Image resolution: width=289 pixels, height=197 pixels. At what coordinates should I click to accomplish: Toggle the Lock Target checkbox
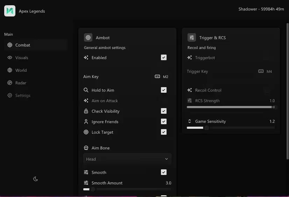tap(164, 132)
